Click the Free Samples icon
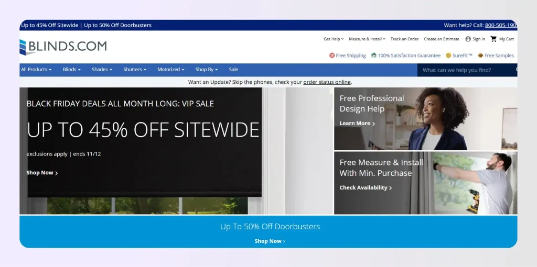 tap(480, 55)
